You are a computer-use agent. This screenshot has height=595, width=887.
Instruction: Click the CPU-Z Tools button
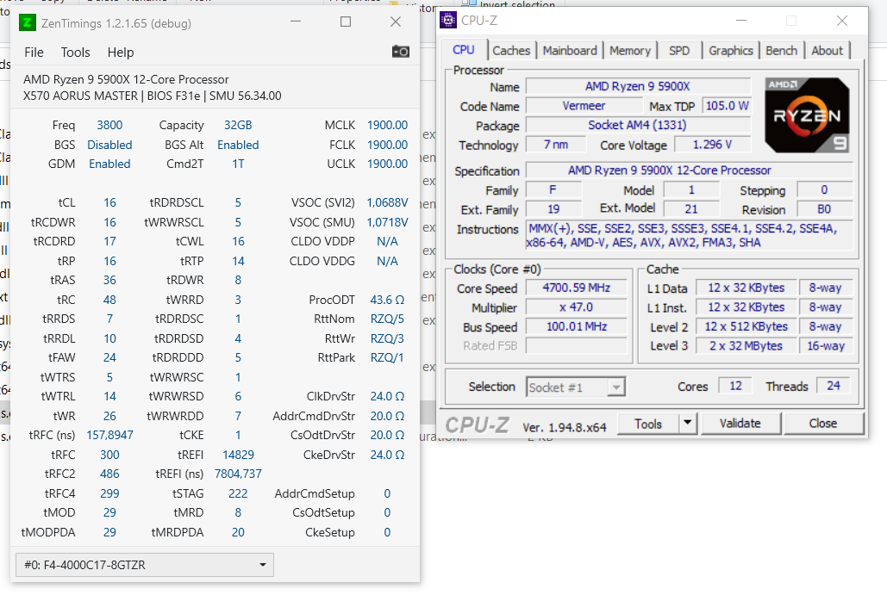648,424
